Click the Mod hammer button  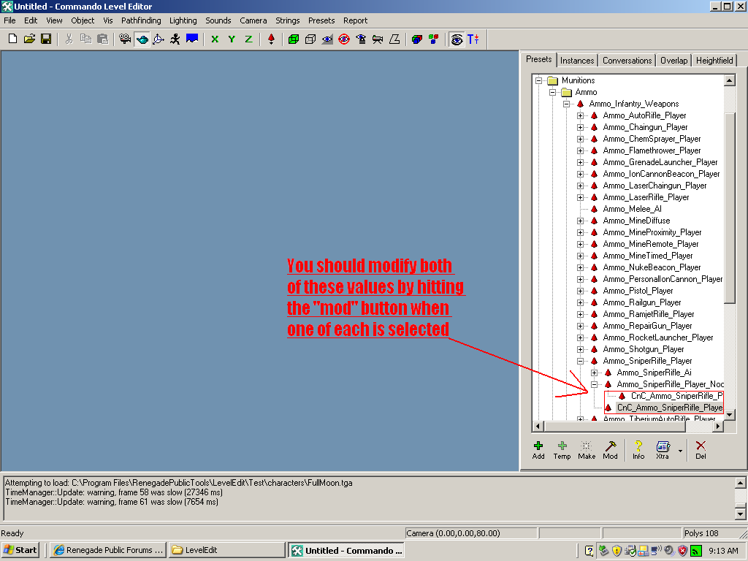610,449
